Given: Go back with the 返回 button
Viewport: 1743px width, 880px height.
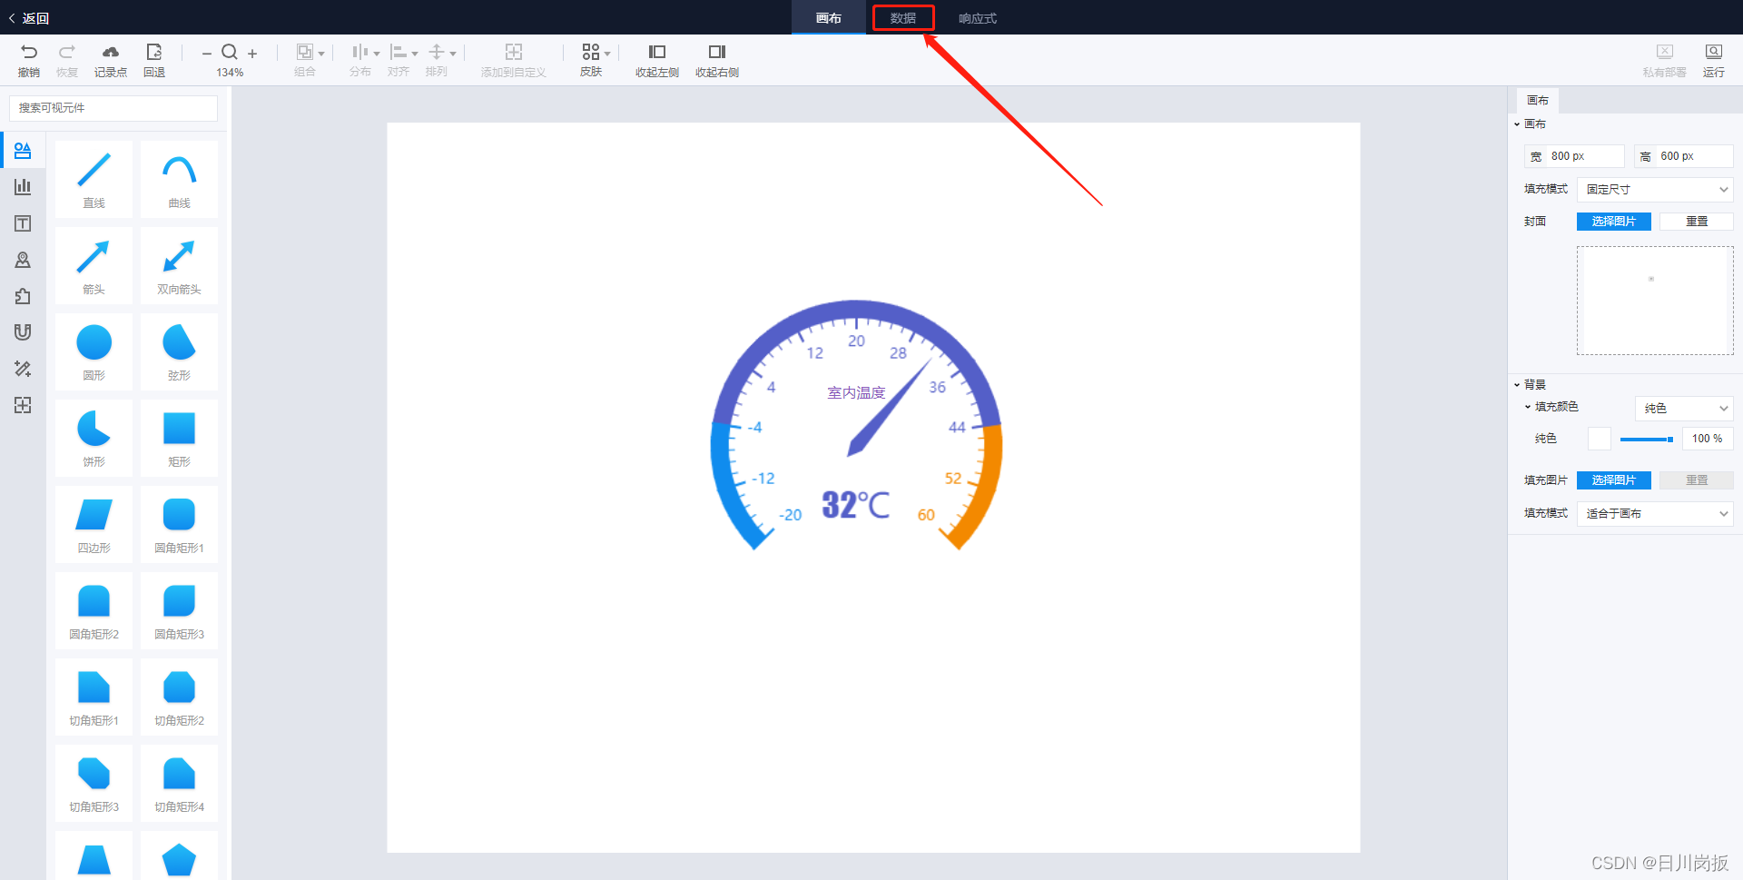Looking at the screenshot, I should pyautogui.click(x=28, y=18).
